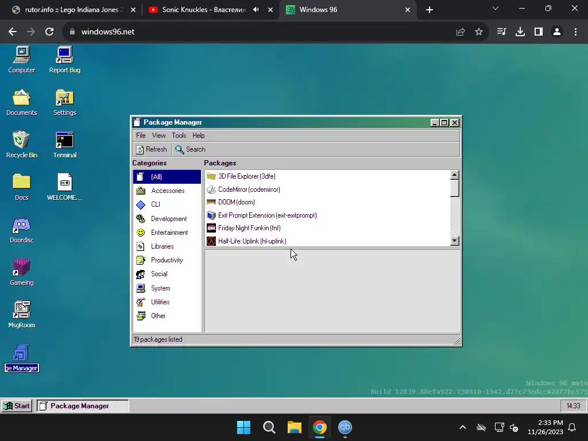Click the 14:33 clock in Windows 96 tray

tap(574, 406)
